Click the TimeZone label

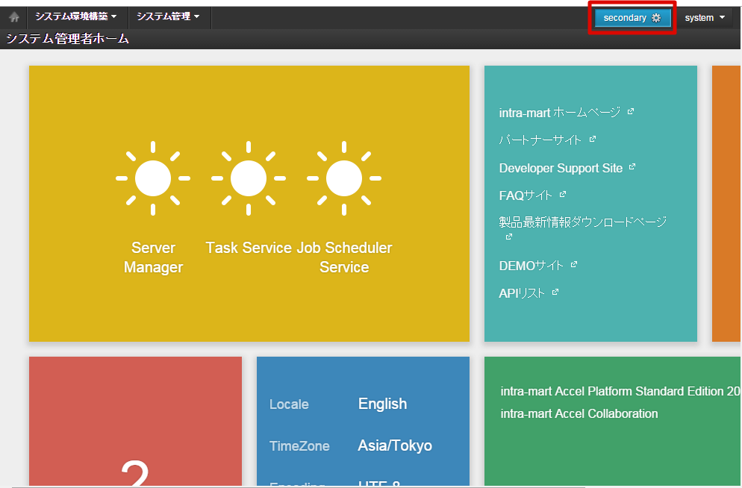299,446
